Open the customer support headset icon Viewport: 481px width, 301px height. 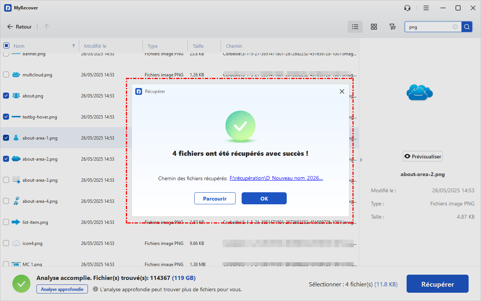[x=407, y=8]
